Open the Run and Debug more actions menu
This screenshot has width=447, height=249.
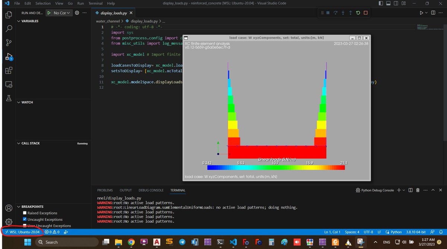tap(85, 13)
